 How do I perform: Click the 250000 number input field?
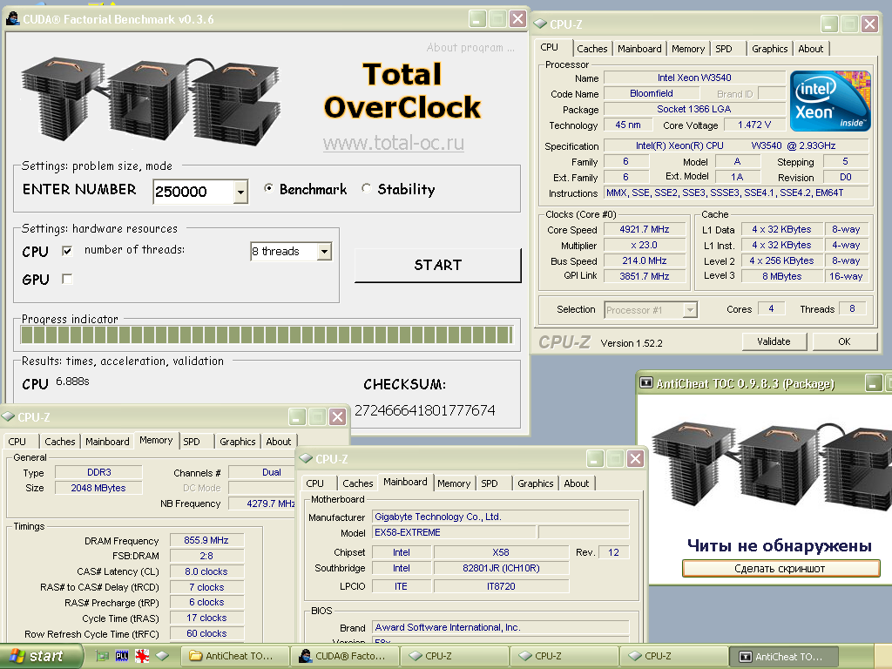click(x=193, y=192)
